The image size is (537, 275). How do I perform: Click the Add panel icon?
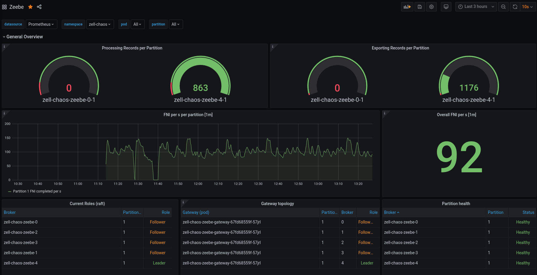407,7
